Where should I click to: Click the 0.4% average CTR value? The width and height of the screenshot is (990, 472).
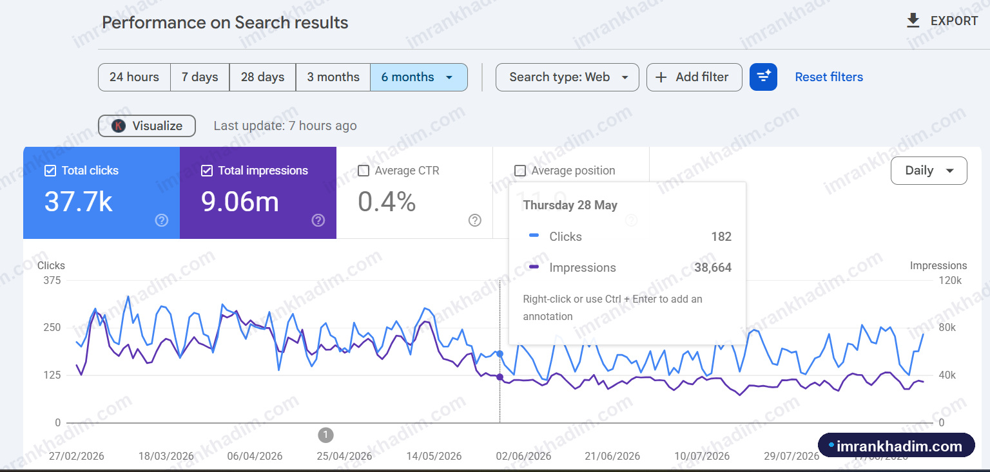click(x=387, y=202)
